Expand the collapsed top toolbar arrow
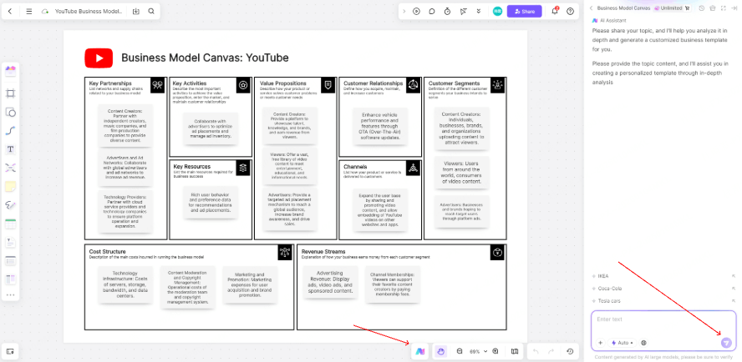This screenshot has width=742, height=362. point(404,12)
